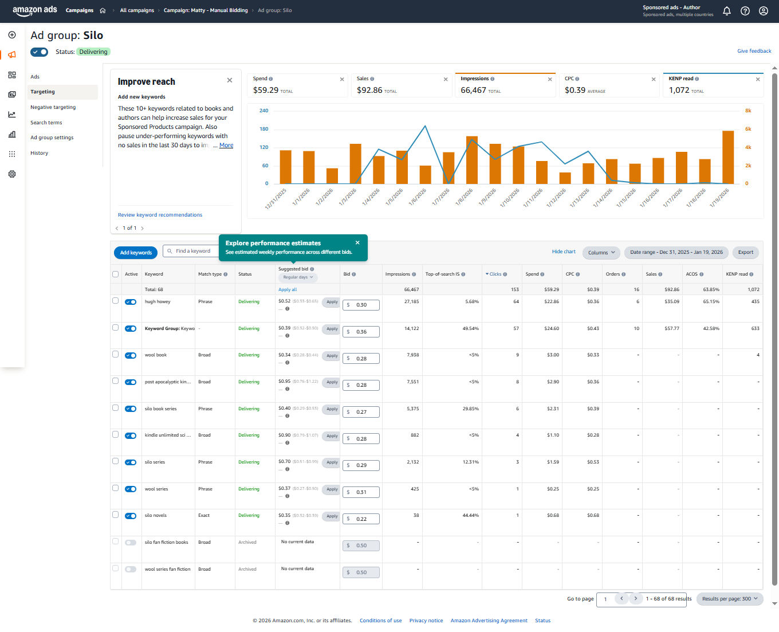779x632 pixels.
Task: Open the notifications bell icon
Action: [726, 11]
